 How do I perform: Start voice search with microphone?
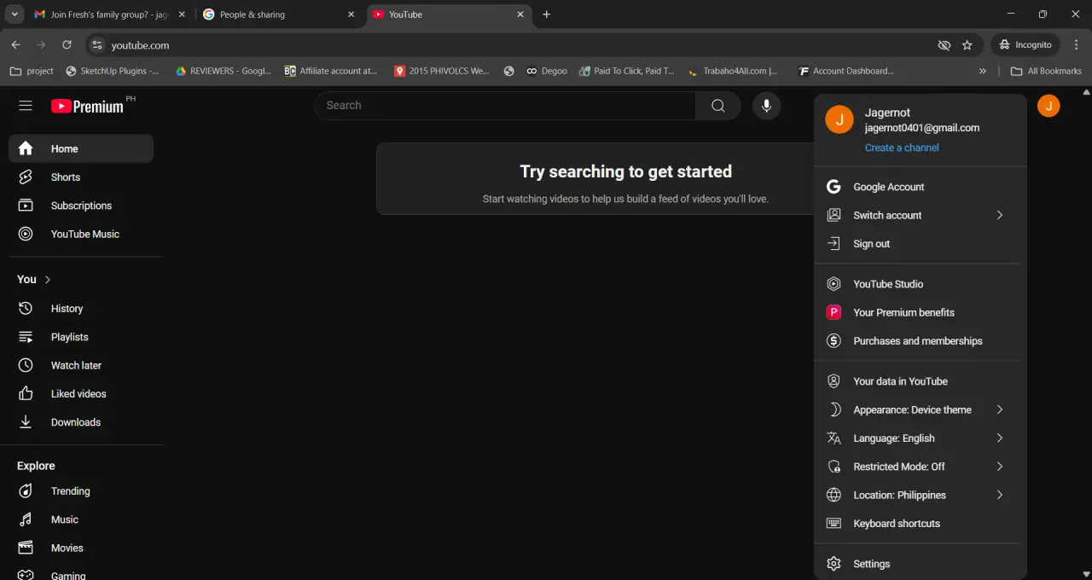point(766,106)
